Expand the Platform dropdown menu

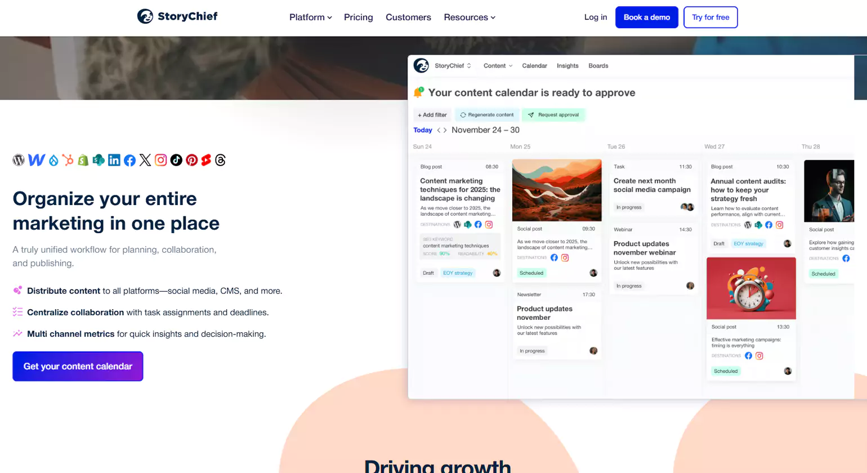[311, 17]
